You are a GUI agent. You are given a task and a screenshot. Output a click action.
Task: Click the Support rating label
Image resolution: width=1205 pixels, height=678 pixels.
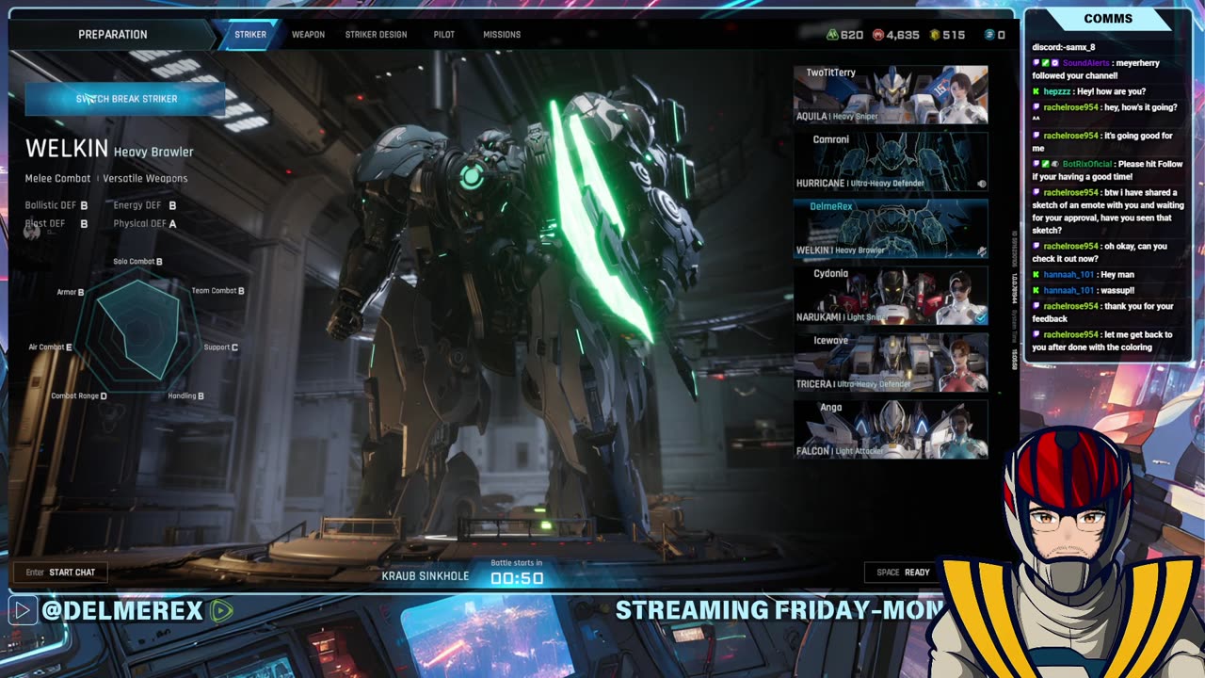[x=221, y=347]
